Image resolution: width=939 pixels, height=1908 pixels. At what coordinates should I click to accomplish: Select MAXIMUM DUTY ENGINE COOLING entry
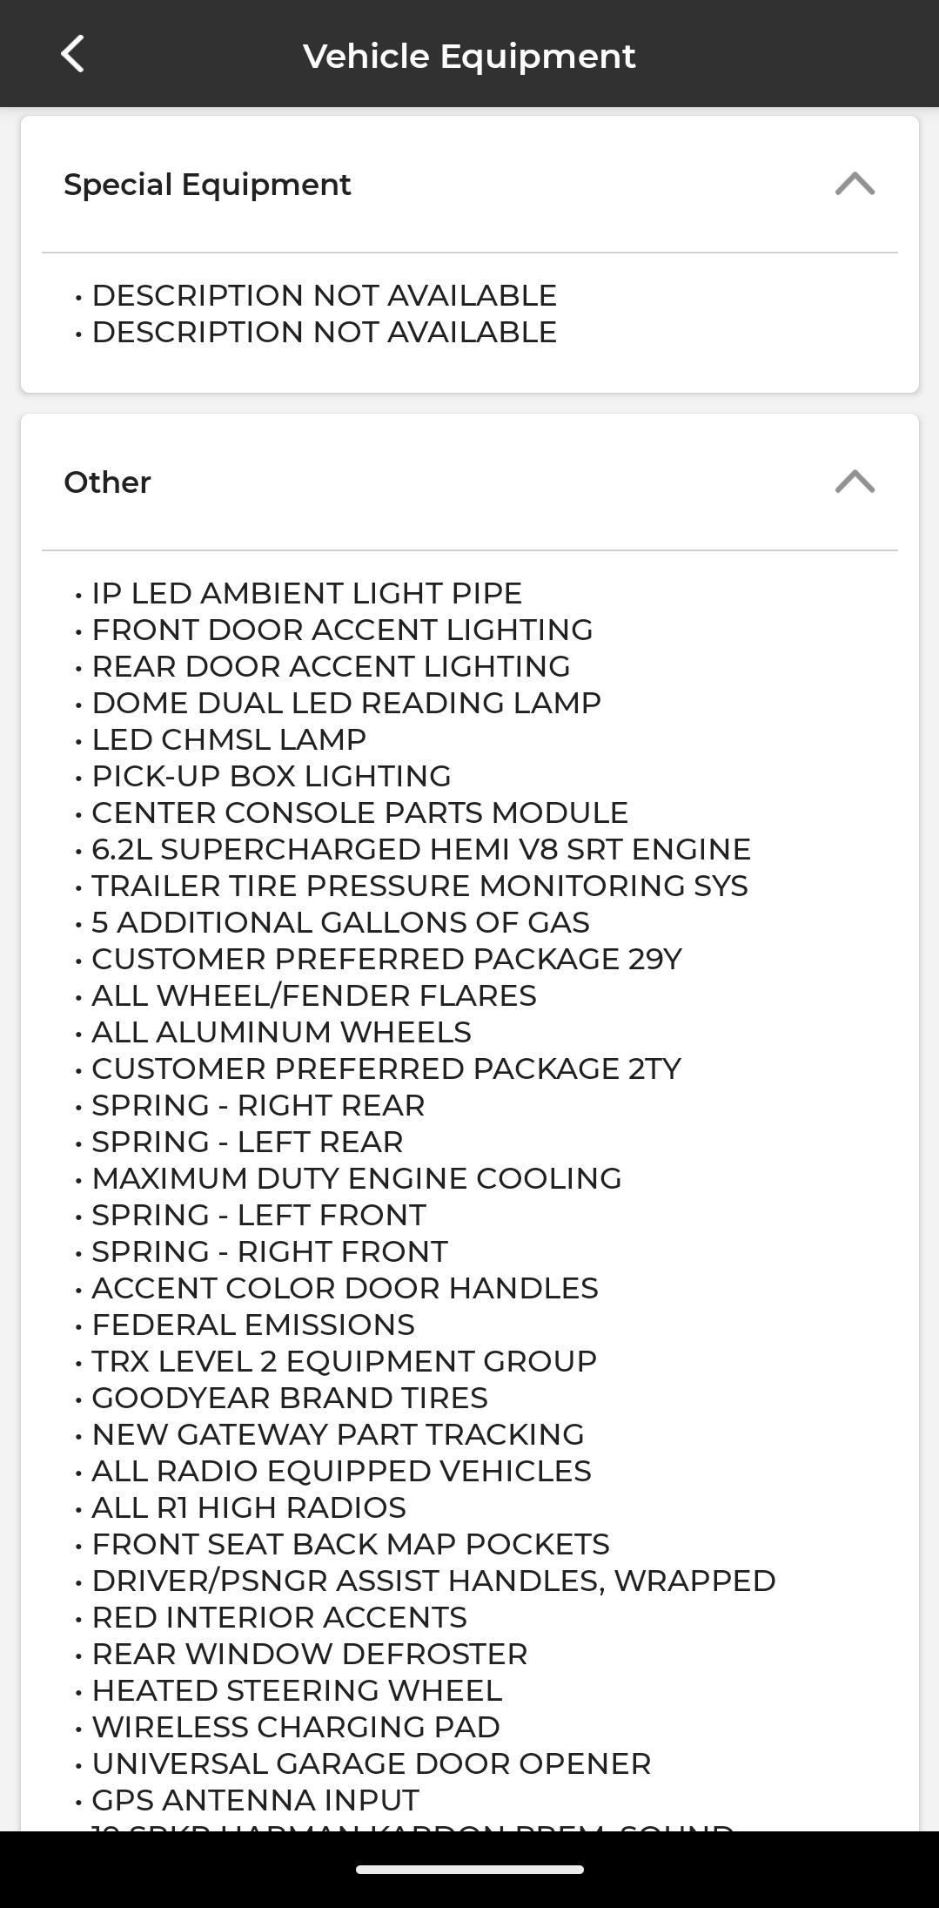coord(356,1179)
